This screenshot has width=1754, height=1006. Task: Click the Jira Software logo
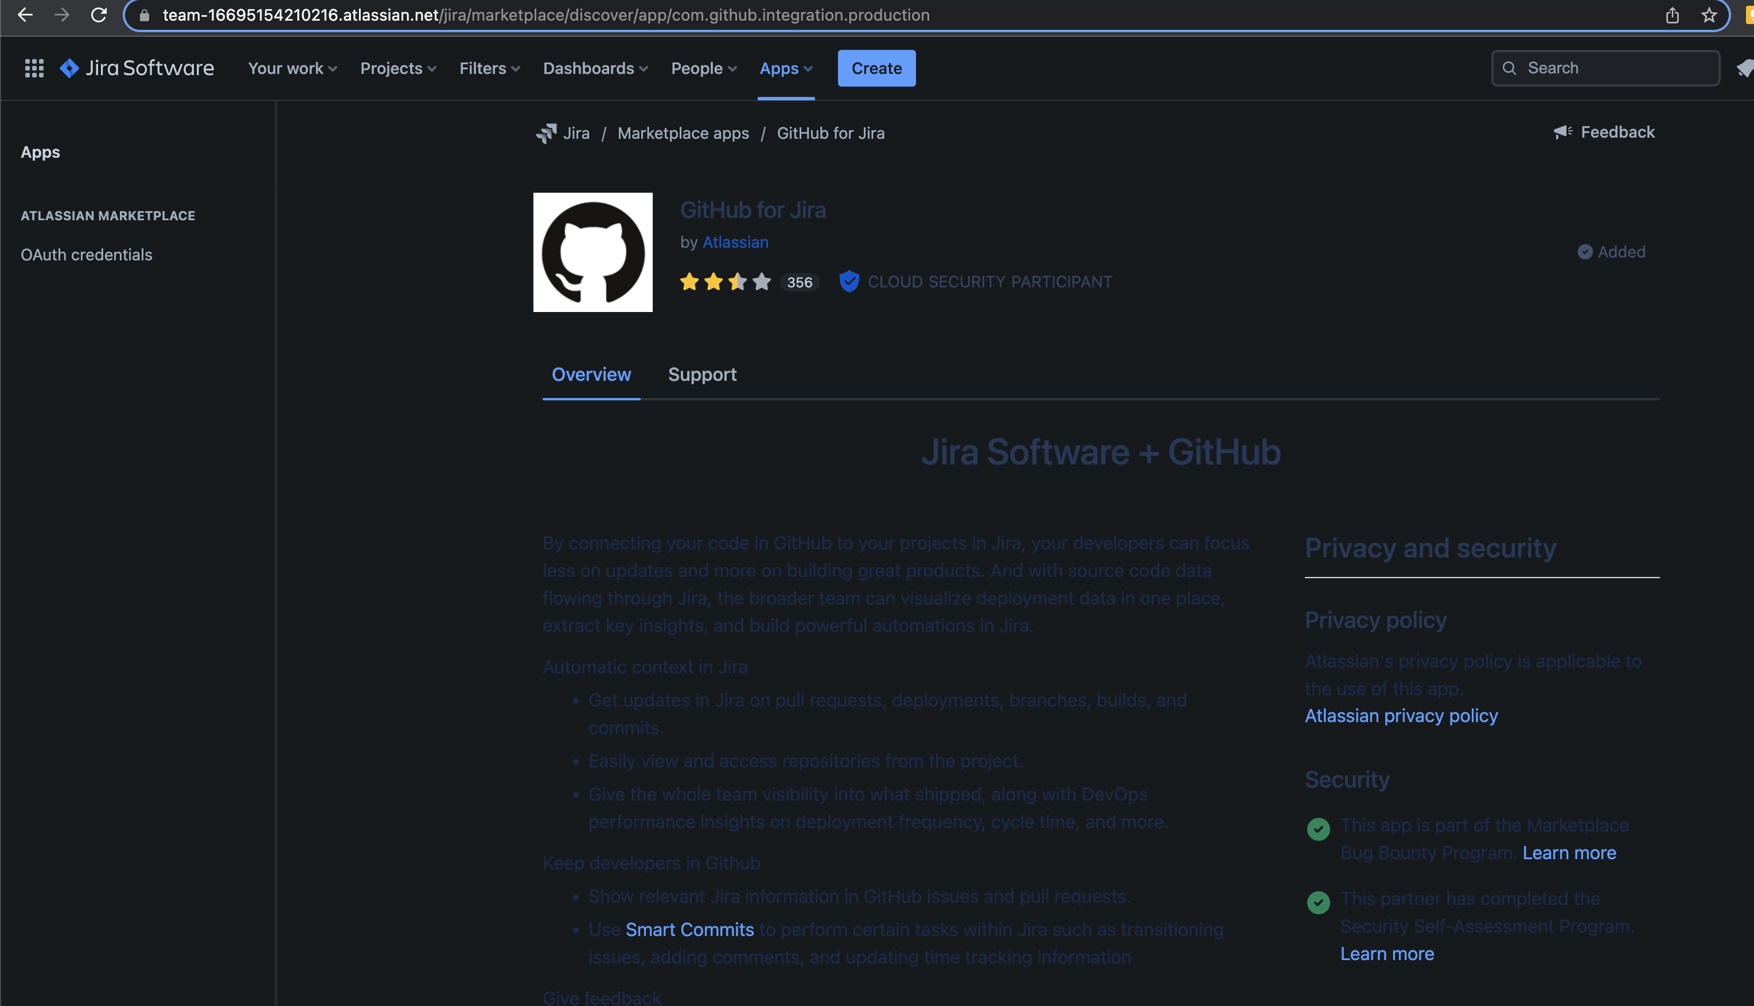point(137,68)
